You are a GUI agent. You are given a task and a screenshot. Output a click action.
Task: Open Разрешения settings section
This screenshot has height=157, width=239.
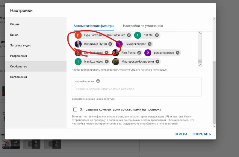[36, 56]
